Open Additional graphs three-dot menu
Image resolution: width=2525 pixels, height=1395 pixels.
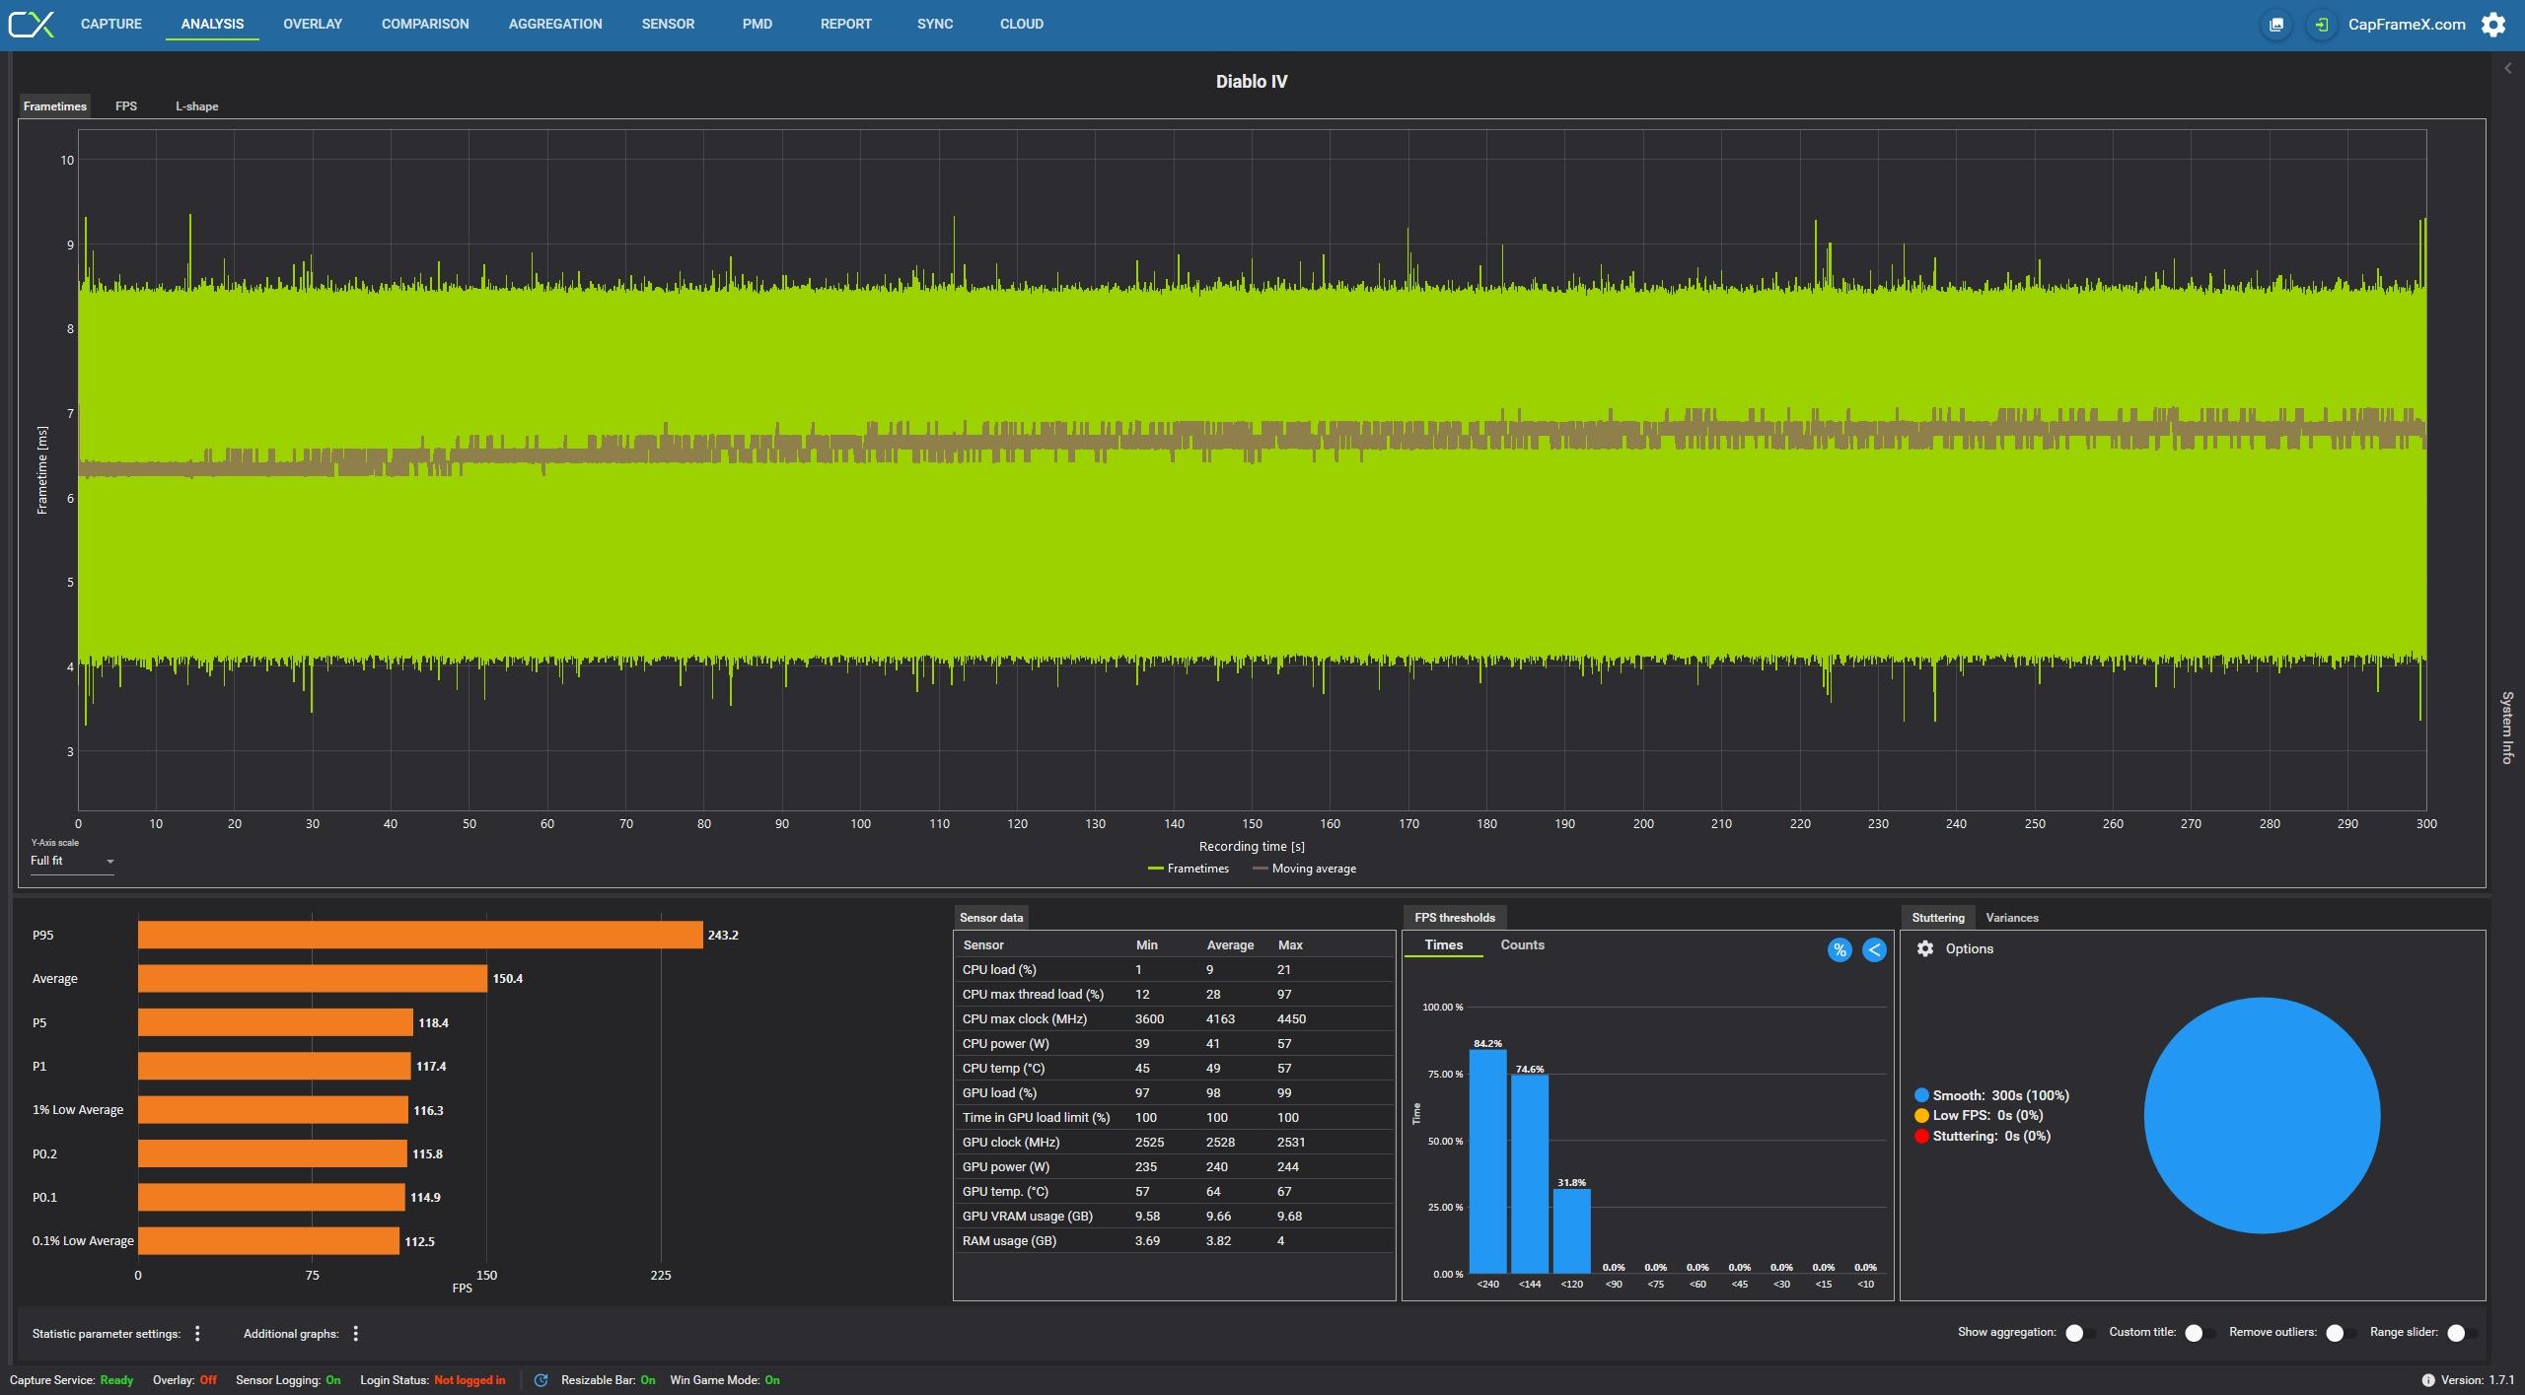[x=356, y=1334]
